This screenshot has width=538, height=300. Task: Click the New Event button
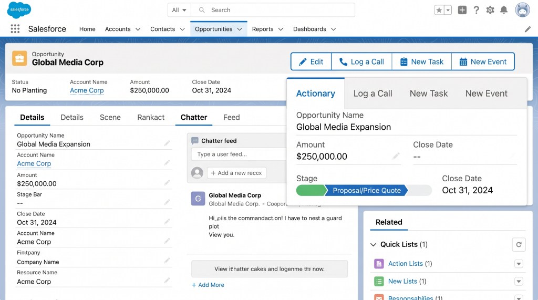483,61
